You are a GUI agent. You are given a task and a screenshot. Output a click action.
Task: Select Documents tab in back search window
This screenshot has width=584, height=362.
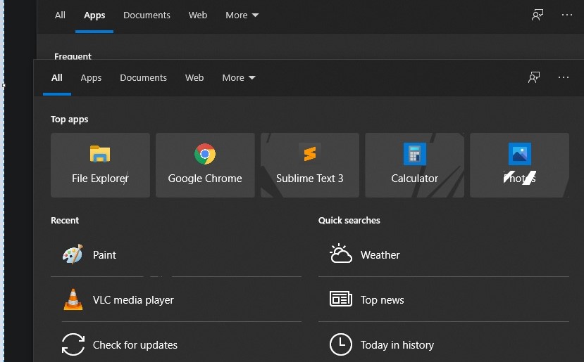point(147,15)
